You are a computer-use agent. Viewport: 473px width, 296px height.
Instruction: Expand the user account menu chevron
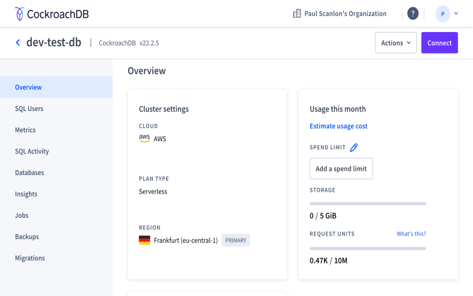pyautogui.click(x=456, y=14)
